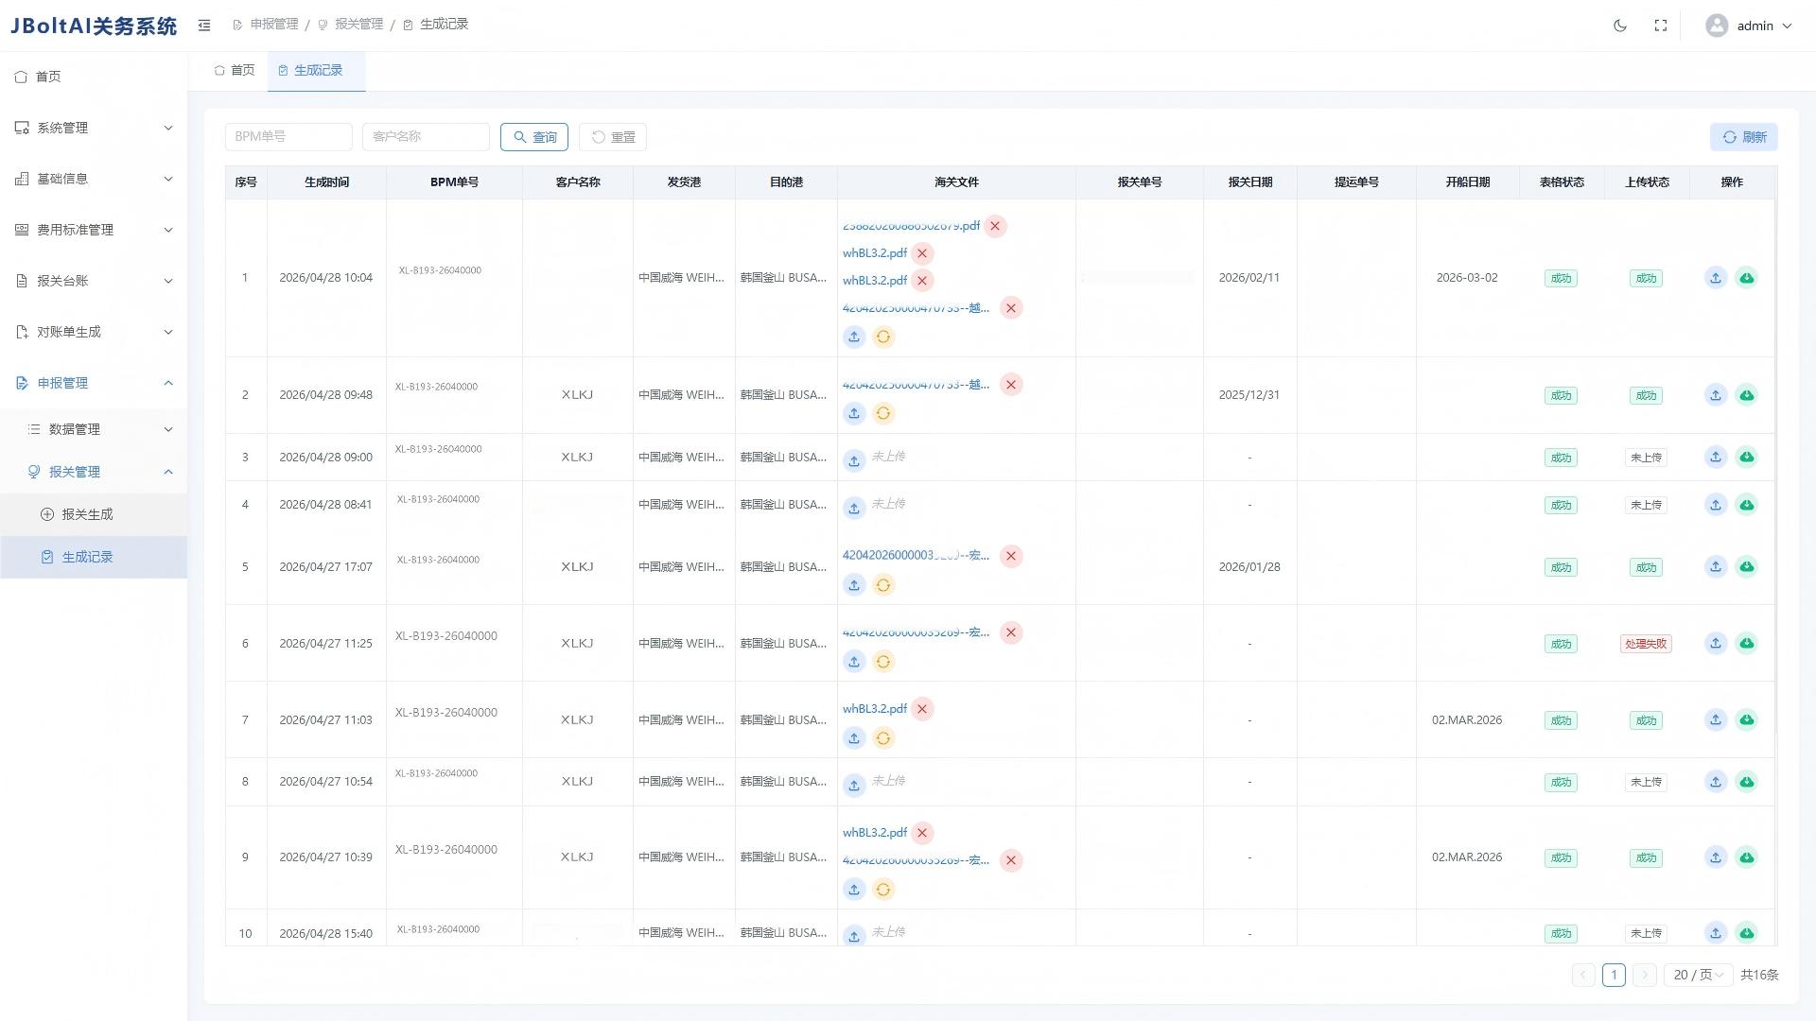Toggle dark mode with the moon icon
This screenshot has height=1021, width=1816.
(x=1620, y=26)
